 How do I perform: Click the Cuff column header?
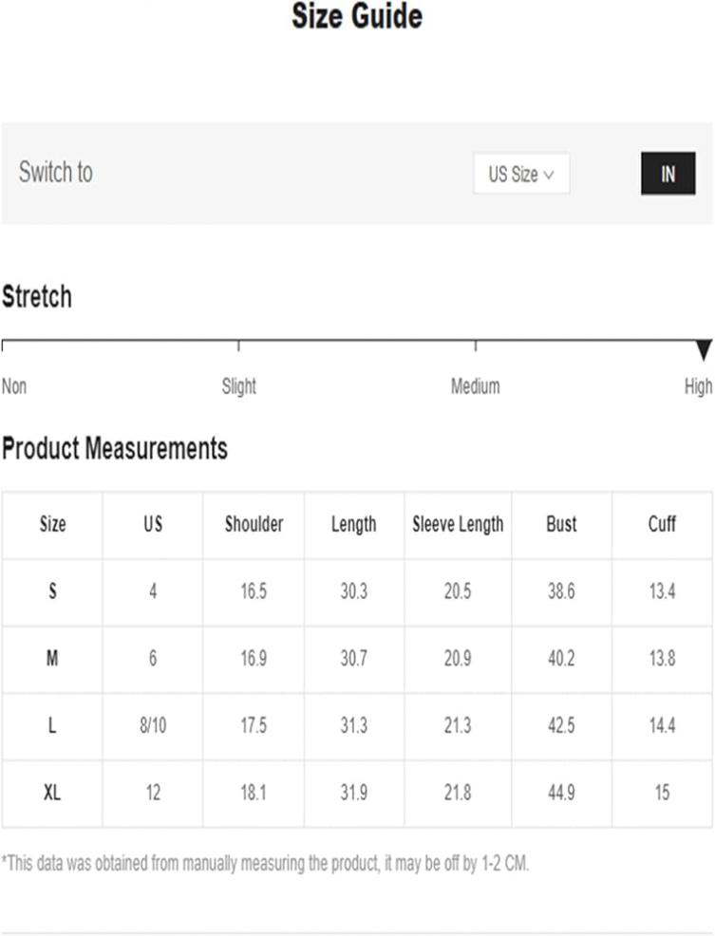coord(662,524)
